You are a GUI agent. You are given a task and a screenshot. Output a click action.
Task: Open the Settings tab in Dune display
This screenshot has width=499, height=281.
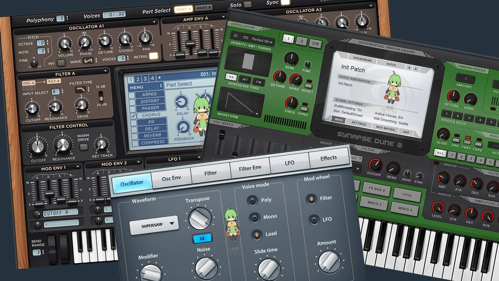click(x=358, y=124)
